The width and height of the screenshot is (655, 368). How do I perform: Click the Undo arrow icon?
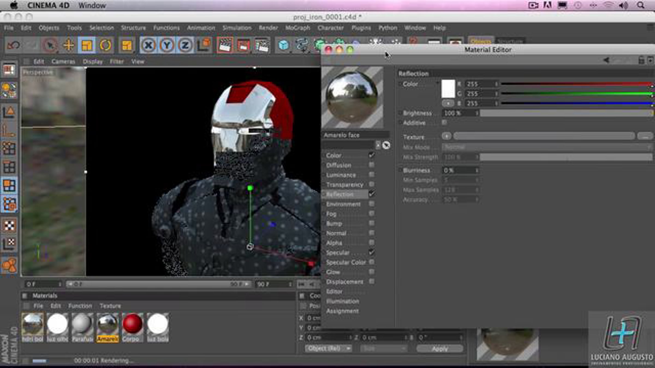[x=13, y=45]
